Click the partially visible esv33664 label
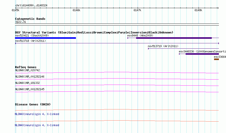 pyautogui.click(x=220, y=57)
